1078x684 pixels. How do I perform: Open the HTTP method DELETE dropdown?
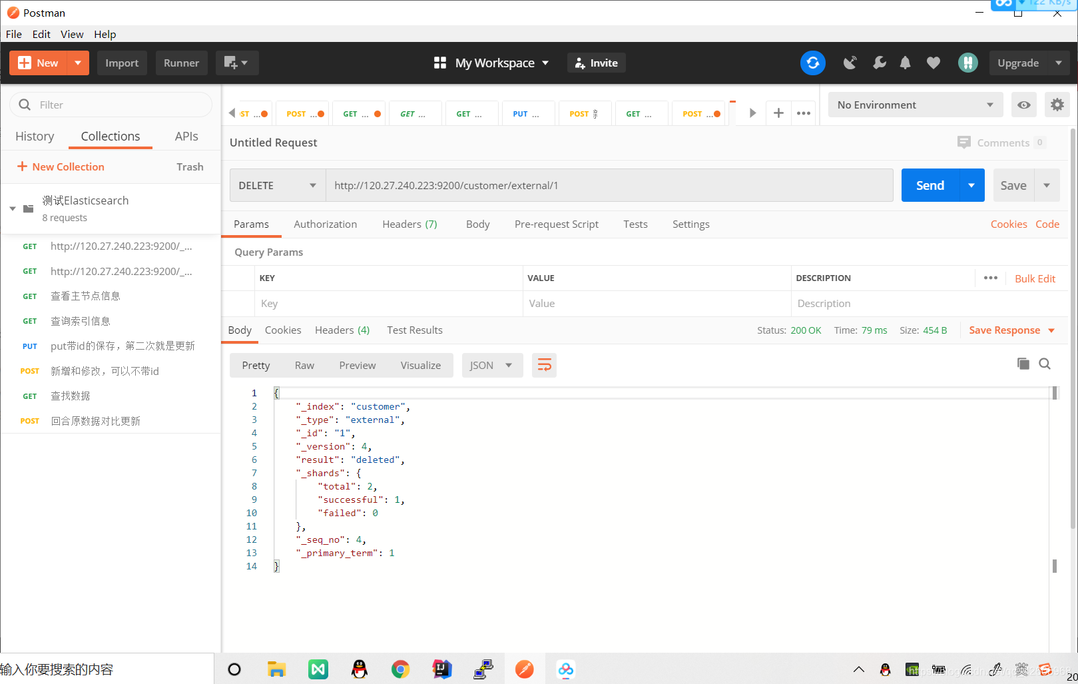[278, 185]
